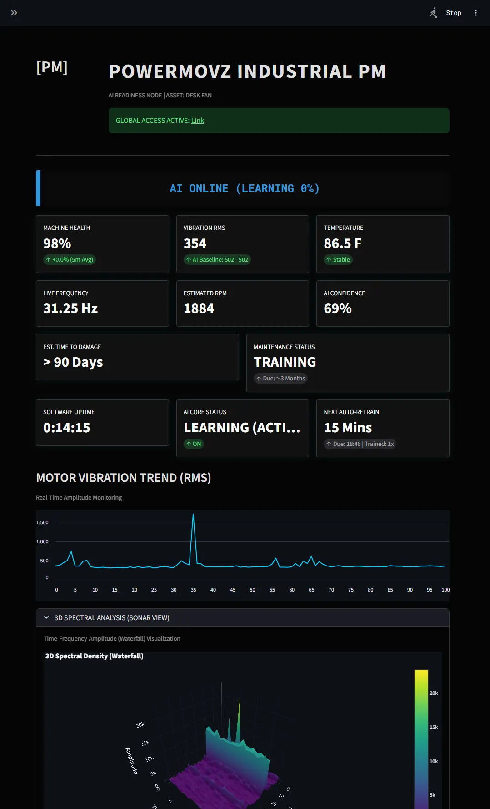Click the AI Baseline: 502 - 502 badge
This screenshot has height=809, width=490.
[217, 259]
